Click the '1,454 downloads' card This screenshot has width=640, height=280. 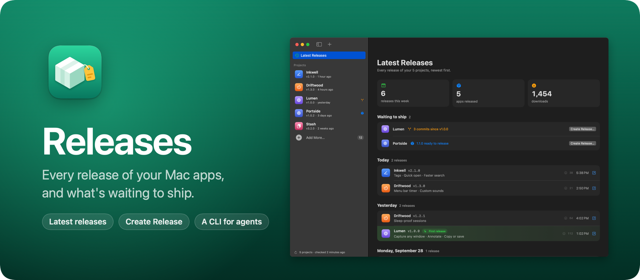point(564,93)
